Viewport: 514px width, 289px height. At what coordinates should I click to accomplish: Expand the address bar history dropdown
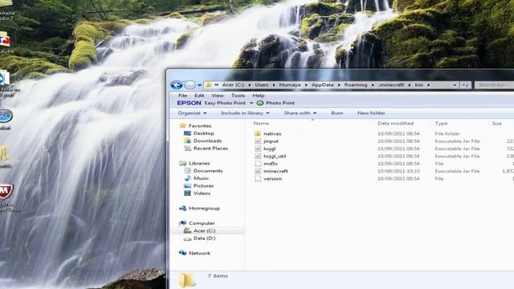click(x=455, y=85)
